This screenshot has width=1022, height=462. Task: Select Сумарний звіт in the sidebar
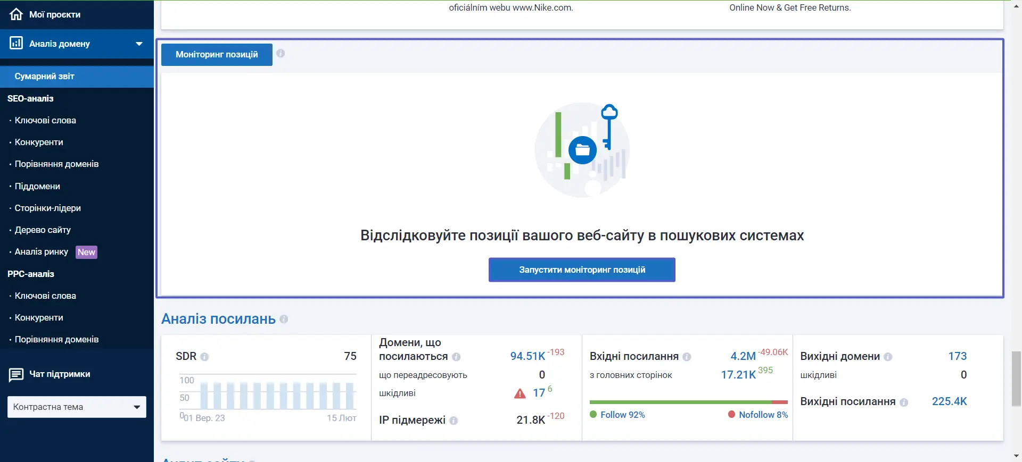tap(77, 77)
